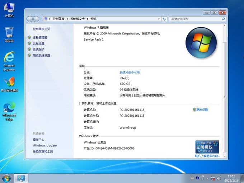Select the Service Pack 1 text

(x=94, y=39)
